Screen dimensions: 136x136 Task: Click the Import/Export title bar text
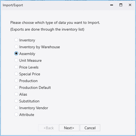tap(13, 5)
